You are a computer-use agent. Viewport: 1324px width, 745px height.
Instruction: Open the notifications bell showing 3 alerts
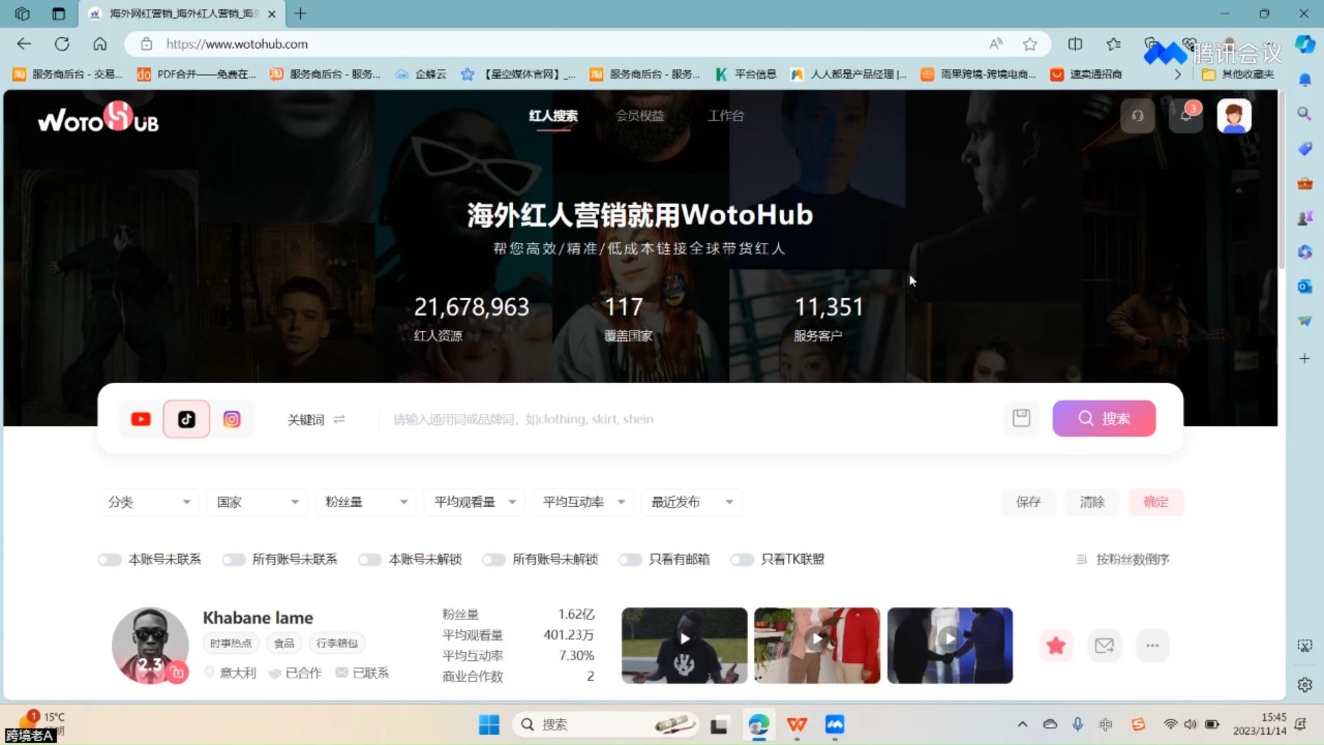tap(1186, 115)
